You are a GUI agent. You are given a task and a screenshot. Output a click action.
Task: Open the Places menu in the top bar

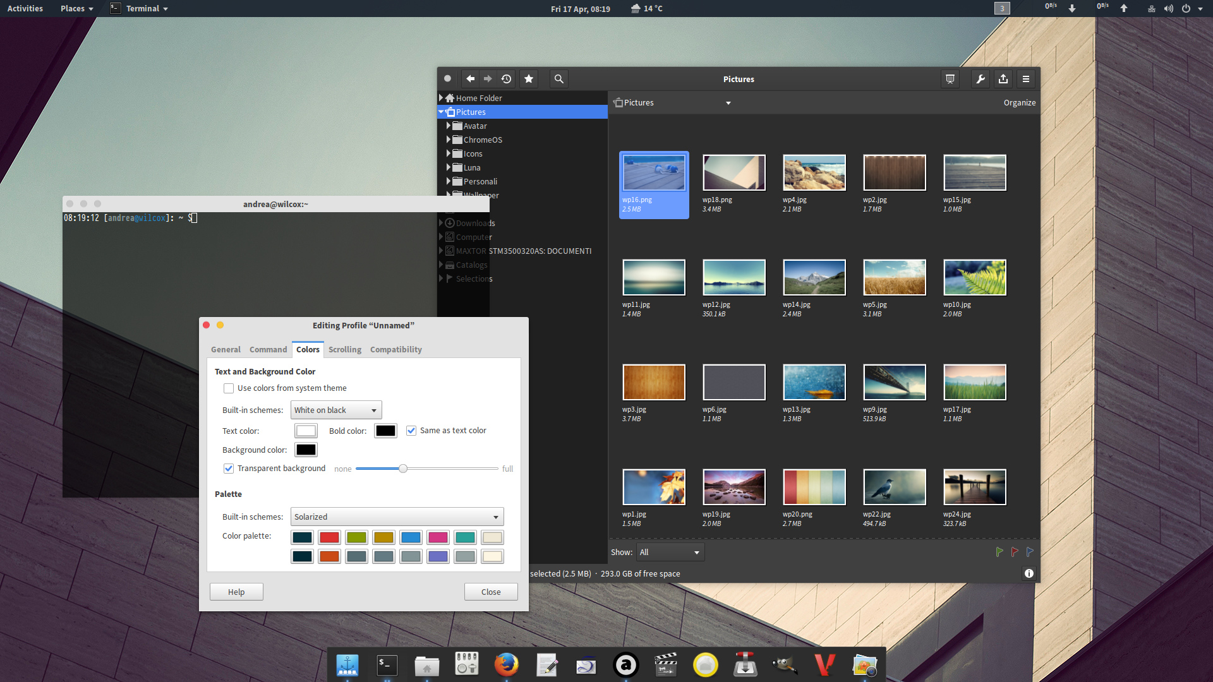coord(73,8)
